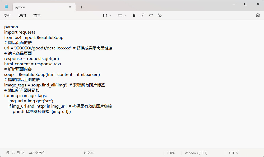Click the comment '# 解析页面内容'
Viewport: 264px width, 157px height.
point(18,69)
